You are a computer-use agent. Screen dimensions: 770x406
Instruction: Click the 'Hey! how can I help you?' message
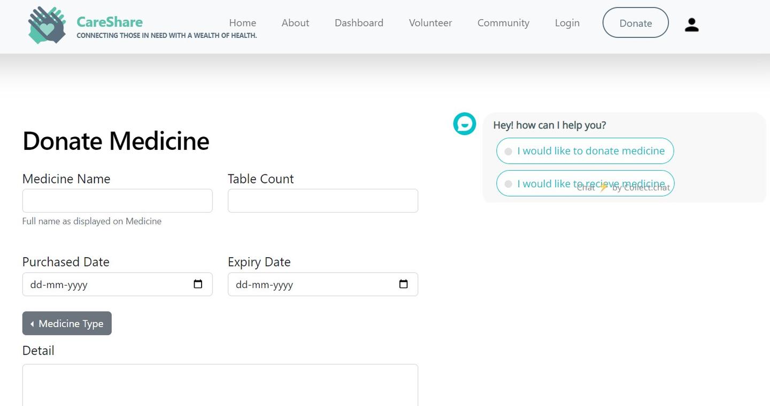[x=549, y=125]
